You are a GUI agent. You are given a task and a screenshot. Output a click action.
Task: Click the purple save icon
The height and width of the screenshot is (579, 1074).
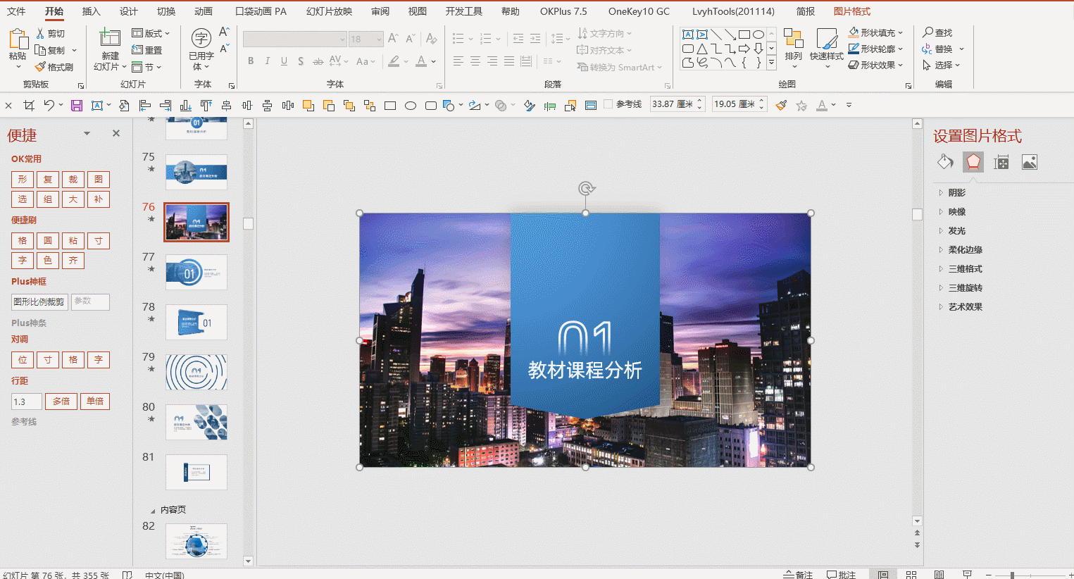click(77, 106)
